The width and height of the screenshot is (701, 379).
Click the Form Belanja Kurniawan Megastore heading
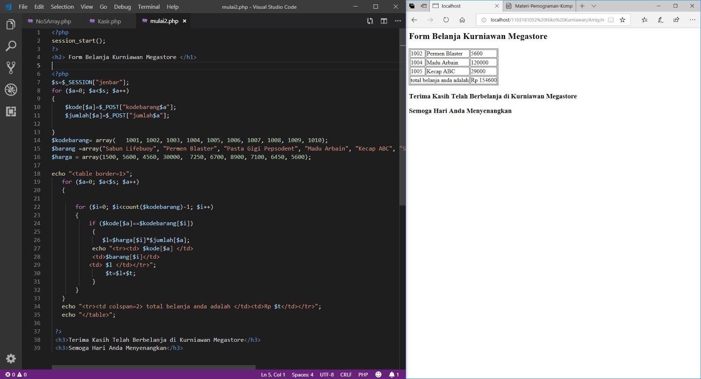pyautogui.click(x=478, y=36)
